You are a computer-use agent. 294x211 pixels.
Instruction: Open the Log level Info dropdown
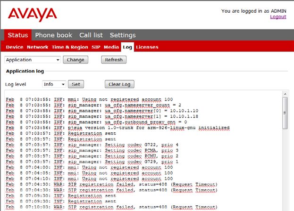point(54,84)
